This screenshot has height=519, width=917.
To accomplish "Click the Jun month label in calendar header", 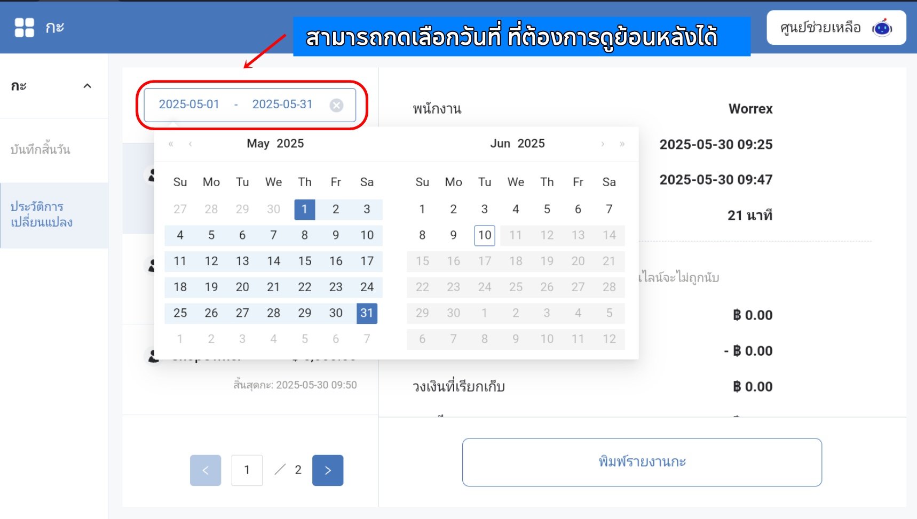I will (500, 143).
